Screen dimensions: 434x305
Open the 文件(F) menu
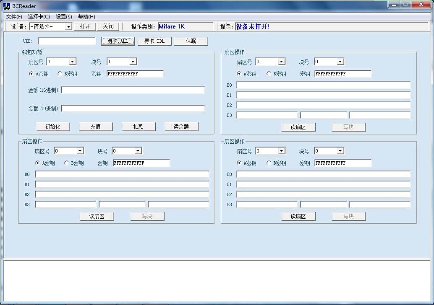pos(14,17)
